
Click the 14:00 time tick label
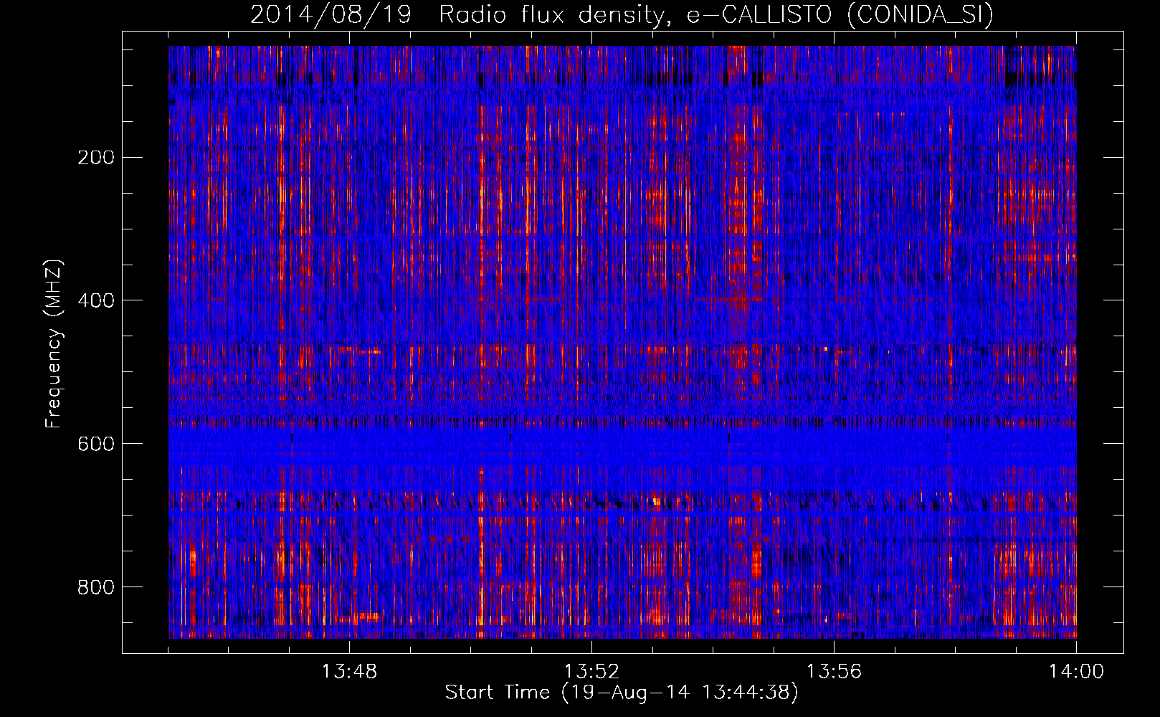point(1076,672)
